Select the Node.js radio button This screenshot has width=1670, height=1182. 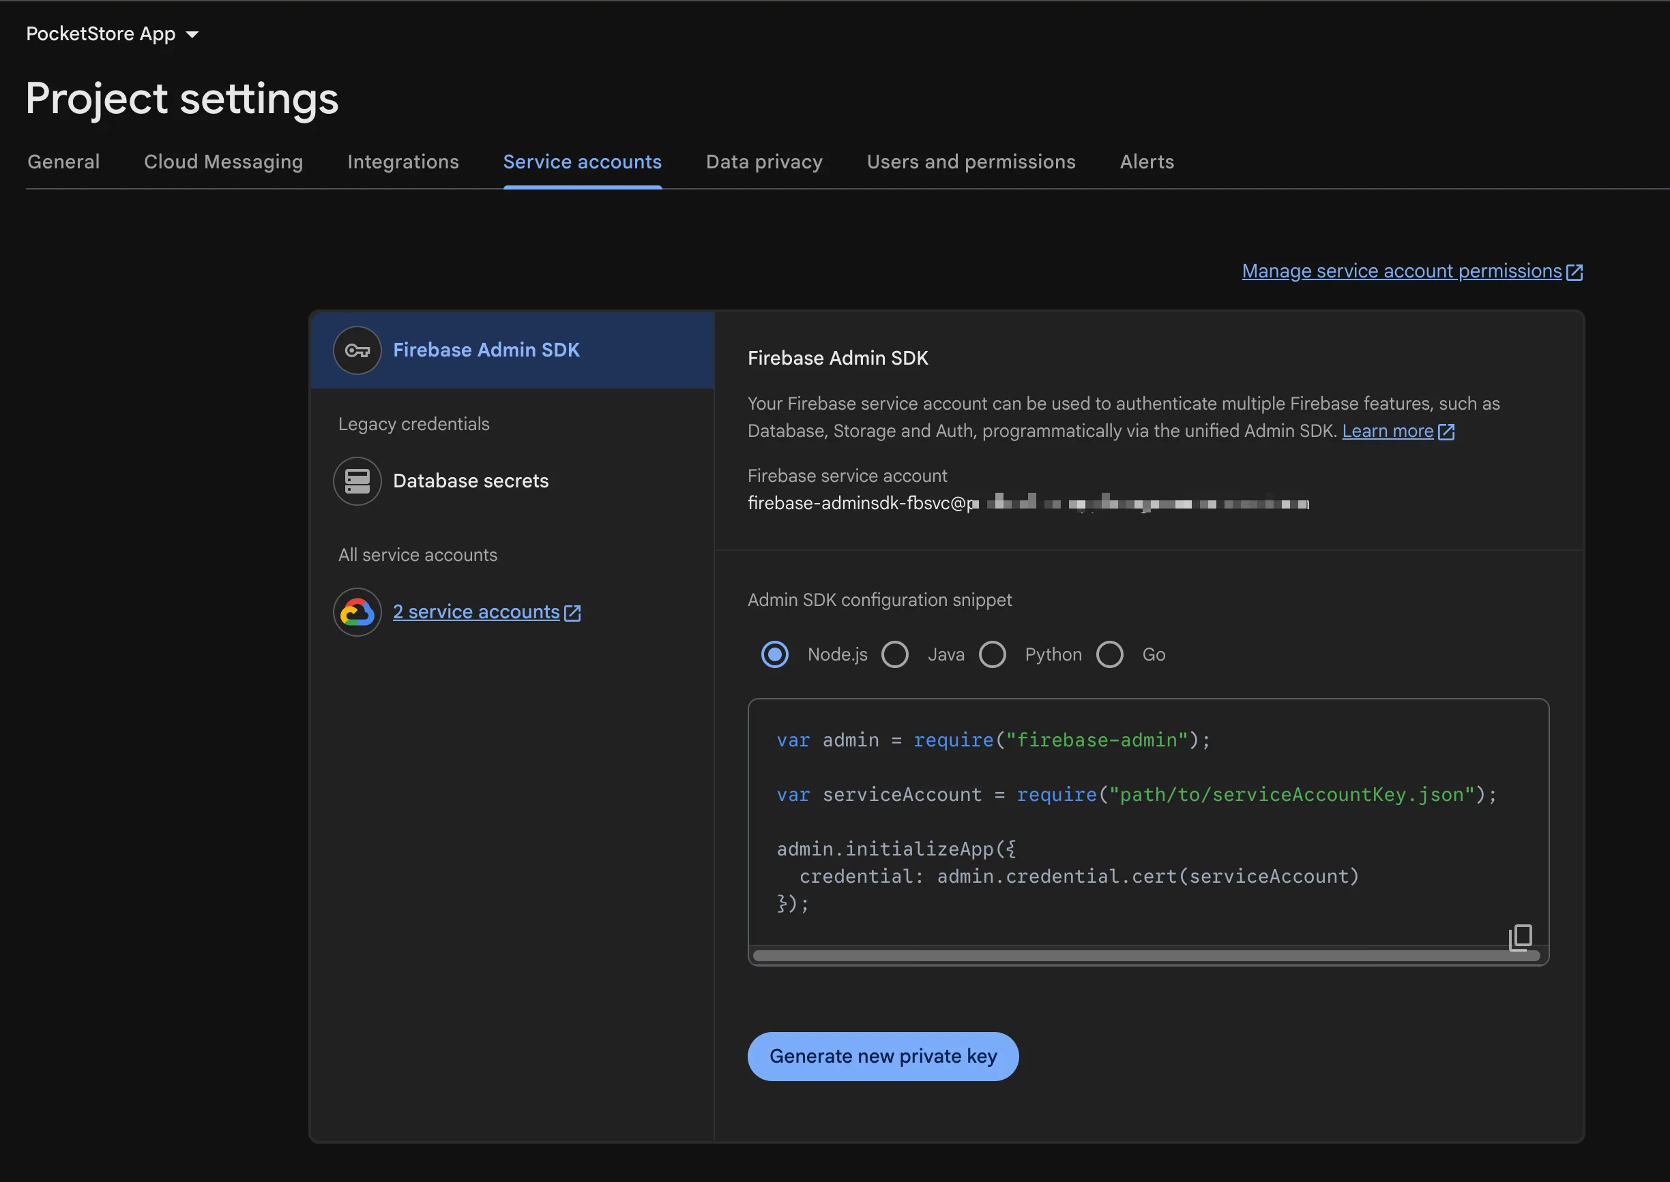[774, 654]
